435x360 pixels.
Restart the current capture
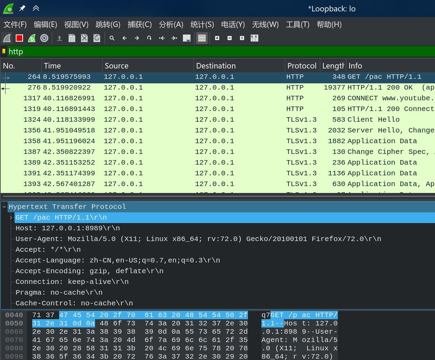click(32, 38)
